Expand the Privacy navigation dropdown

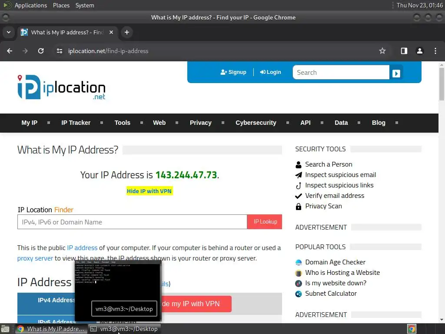[223, 123]
